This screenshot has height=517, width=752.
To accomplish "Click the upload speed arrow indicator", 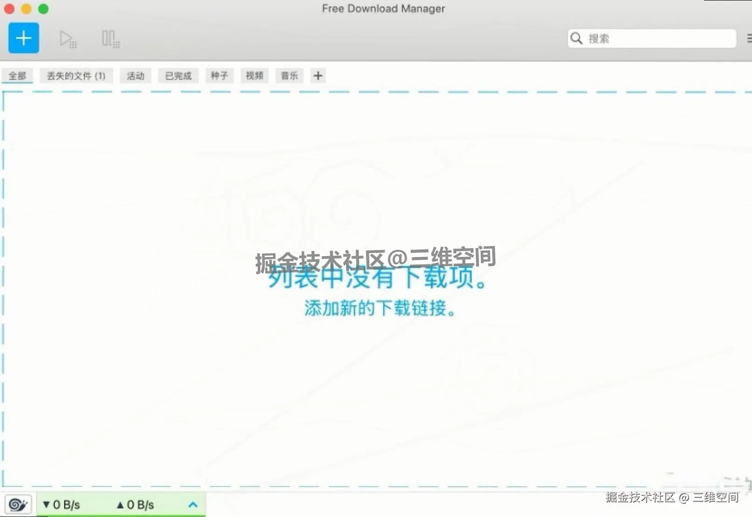I will pyautogui.click(x=120, y=504).
